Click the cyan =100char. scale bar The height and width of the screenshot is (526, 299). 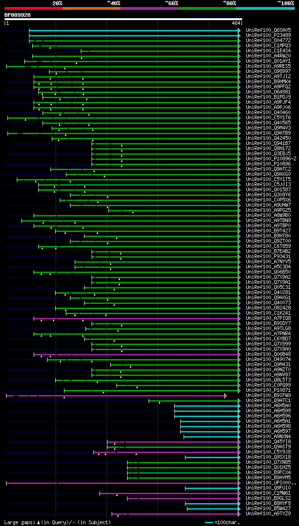[x=209, y=523]
